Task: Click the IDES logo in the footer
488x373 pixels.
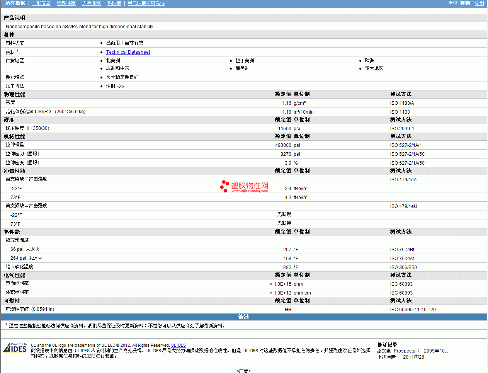Action: coord(15,348)
